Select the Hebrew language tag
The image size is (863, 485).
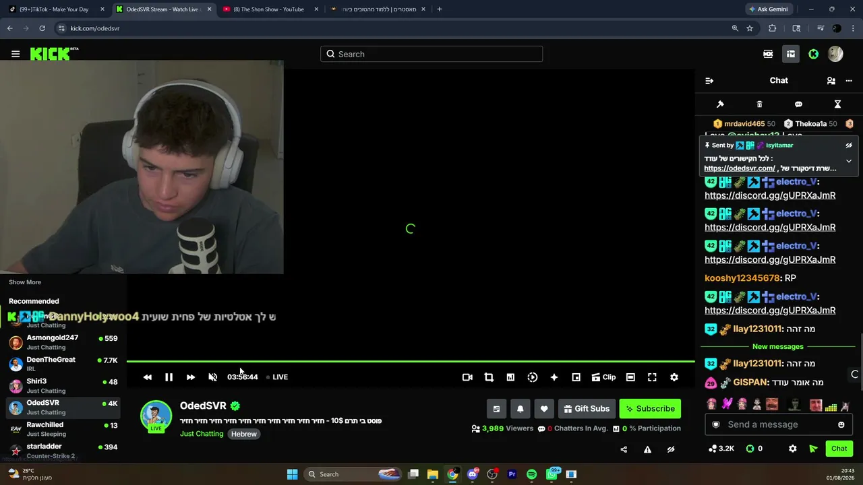[244, 434]
